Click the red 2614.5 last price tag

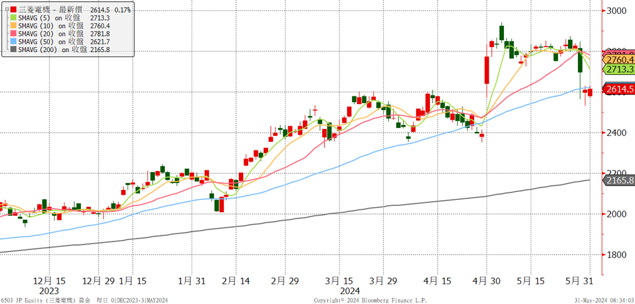620,90
